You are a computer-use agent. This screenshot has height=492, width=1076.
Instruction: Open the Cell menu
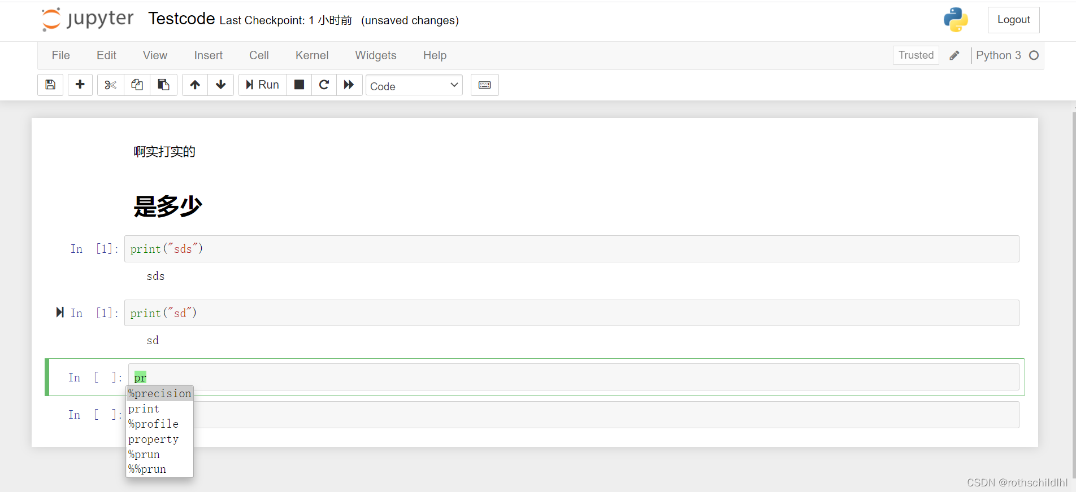259,55
